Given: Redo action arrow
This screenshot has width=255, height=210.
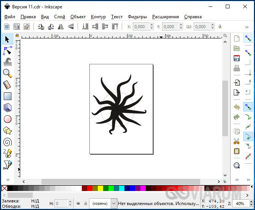Looking at the screenshot, I should pyautogui.click(x=237, y=117).
